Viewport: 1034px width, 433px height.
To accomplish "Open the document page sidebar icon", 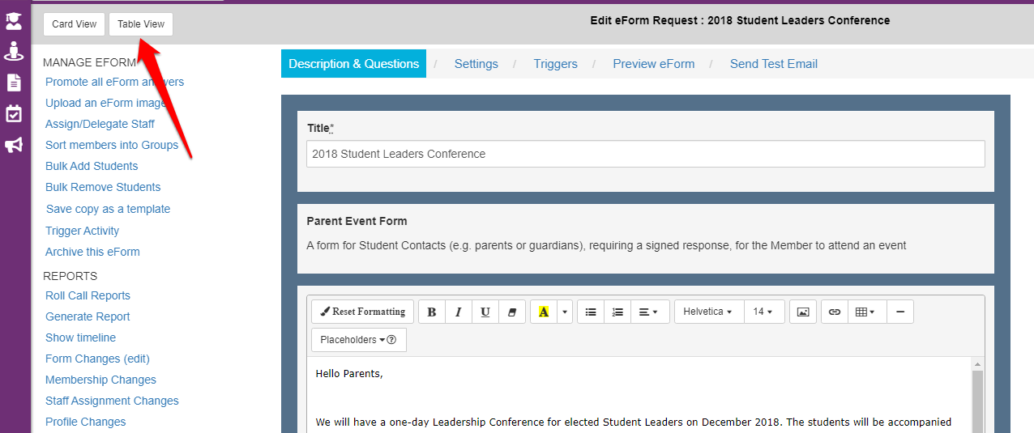I will click(14, 83).
